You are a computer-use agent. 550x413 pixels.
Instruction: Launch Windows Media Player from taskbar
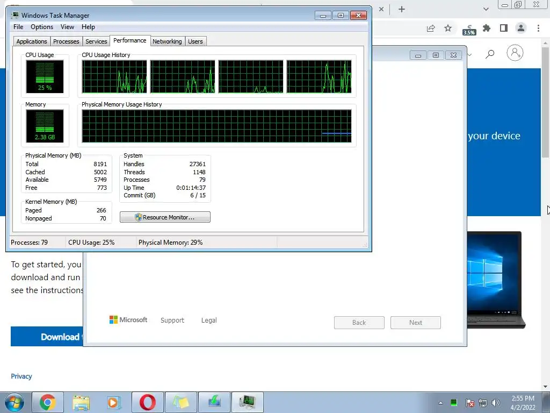[x=114, y=402]
